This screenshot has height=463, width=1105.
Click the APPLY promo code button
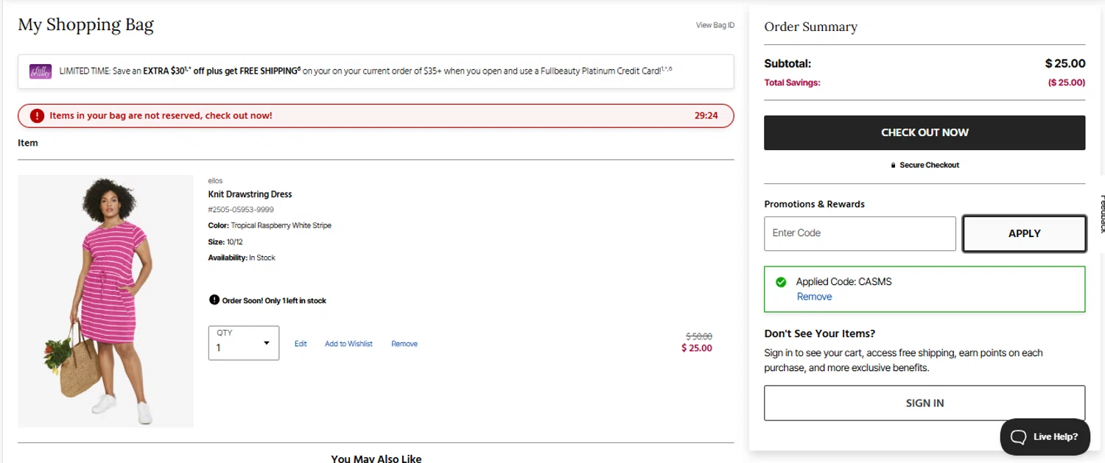click(1024, 233)
